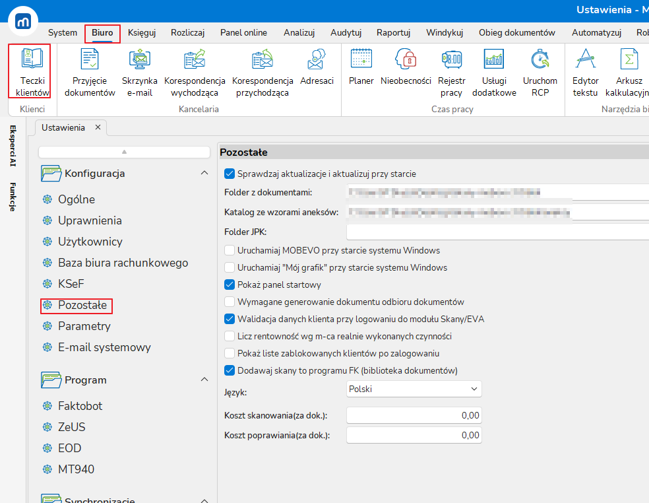Open the Windykuj ribbon tab

point(445,33)
